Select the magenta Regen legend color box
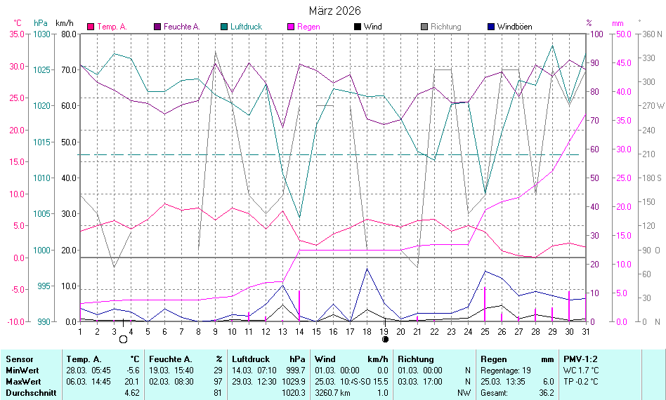The image size is (666, 400). click(x=291, y=27)
